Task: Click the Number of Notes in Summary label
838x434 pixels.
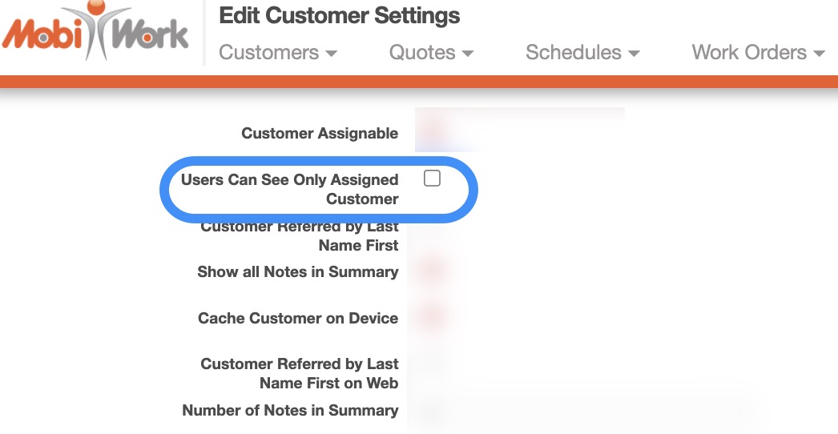Action: (x=290, y=411)
